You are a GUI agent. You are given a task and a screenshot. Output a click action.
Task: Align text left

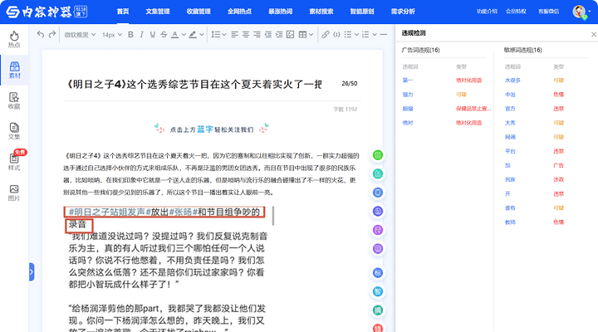coord(234,35)
